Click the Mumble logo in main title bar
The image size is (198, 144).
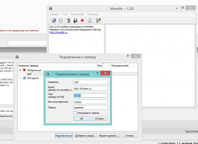pyautogui.click(x=51, y=9)
